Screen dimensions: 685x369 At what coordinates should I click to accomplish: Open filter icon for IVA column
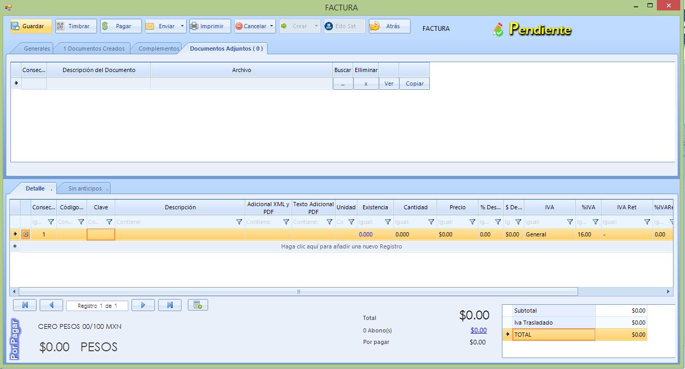coord(570,222)
